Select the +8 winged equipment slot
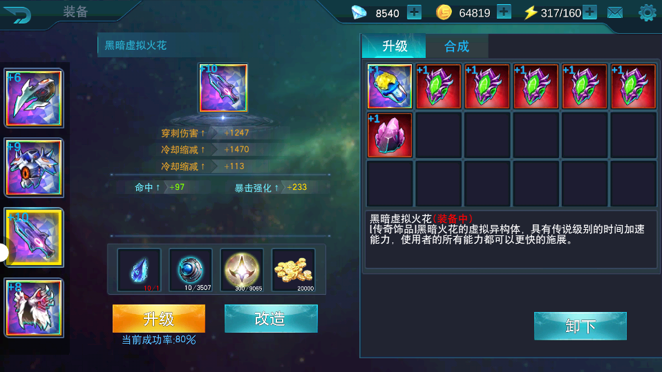Screen dimensions: 662x372 [x=34, y=308]
